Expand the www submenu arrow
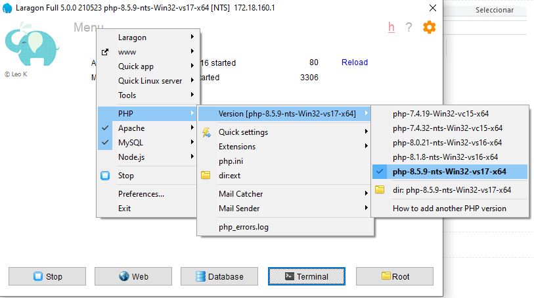Screen dimensions: 534x298 point(192,51)
